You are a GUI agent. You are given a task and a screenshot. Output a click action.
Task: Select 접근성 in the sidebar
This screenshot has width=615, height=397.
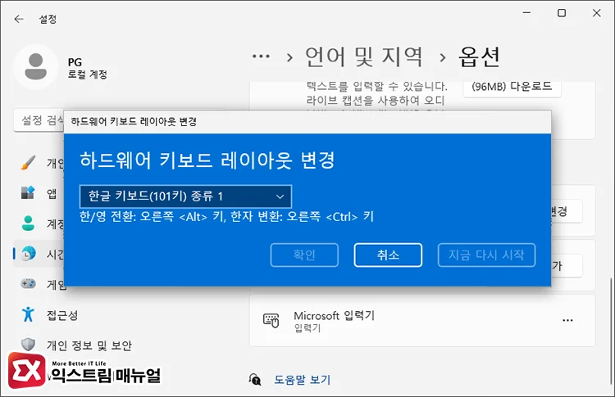(x=62, y=315)
